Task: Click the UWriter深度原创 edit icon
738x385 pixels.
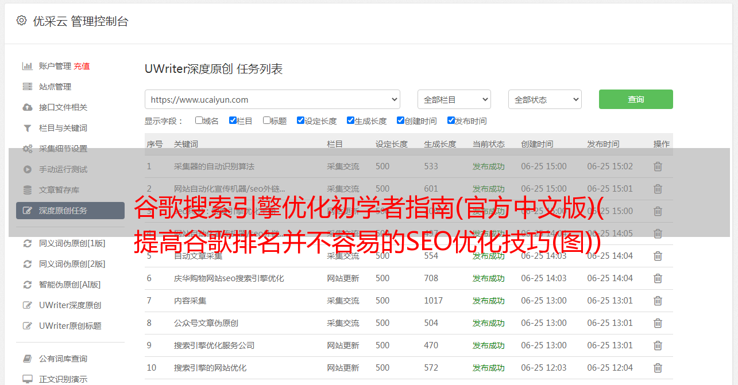Action: click(x=27, y=305)
